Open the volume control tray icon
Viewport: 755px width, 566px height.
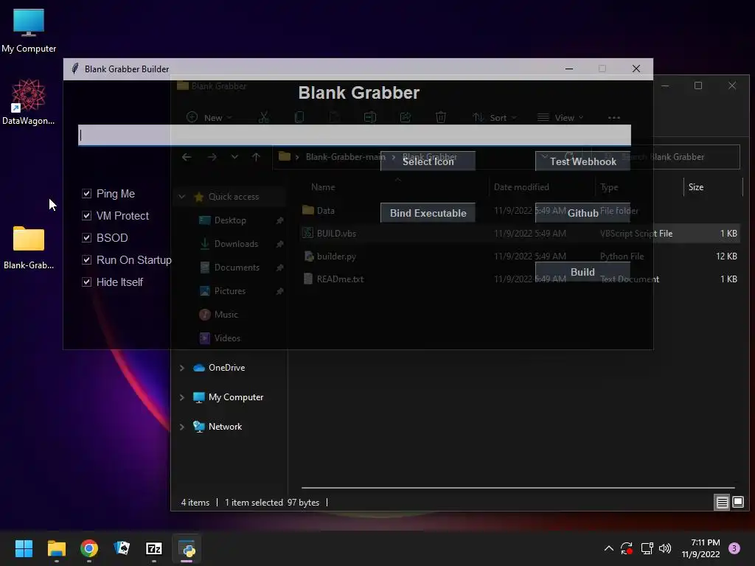click(x=665, y=548)
